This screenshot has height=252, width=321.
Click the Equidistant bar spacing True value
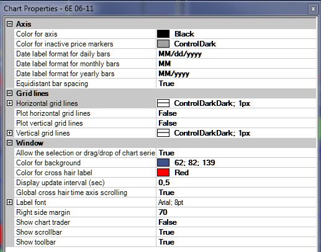point(166,84)
